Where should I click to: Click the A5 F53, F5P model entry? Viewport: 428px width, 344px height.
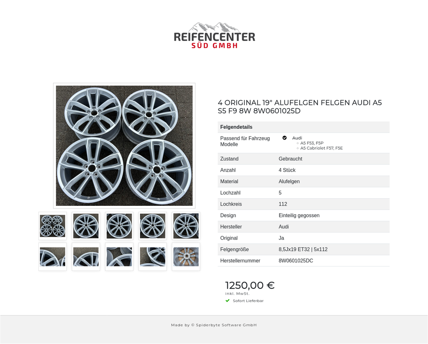pyautogui.click(x=312, y=143)
